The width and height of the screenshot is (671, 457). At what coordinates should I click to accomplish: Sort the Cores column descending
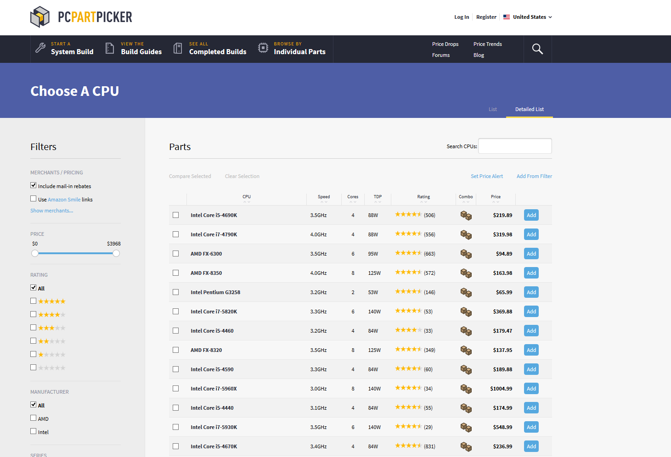pyautogui.click(x=355, y=202)
